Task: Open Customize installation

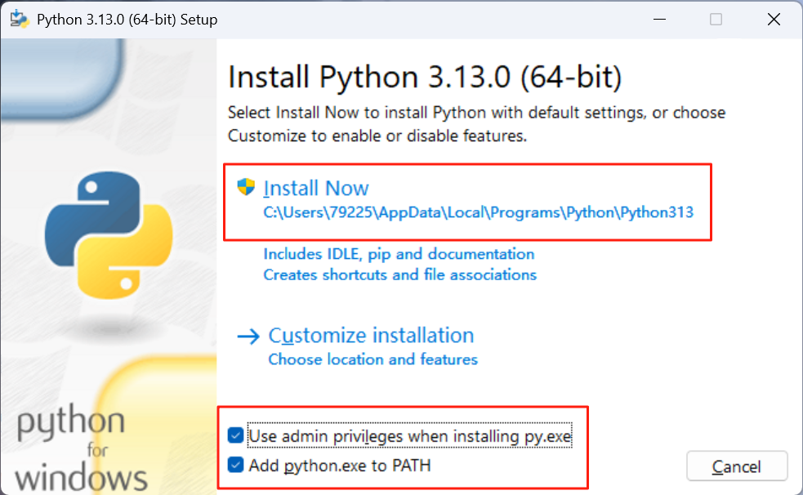Action: click(371, 336)
